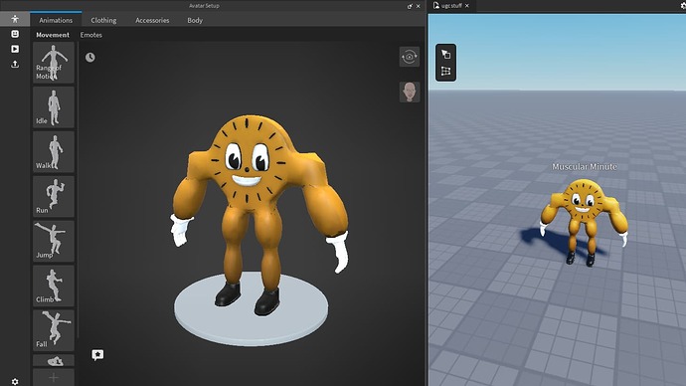Click the add animation plus button
This screenshot has width=686, height=386.
[54, 377]
